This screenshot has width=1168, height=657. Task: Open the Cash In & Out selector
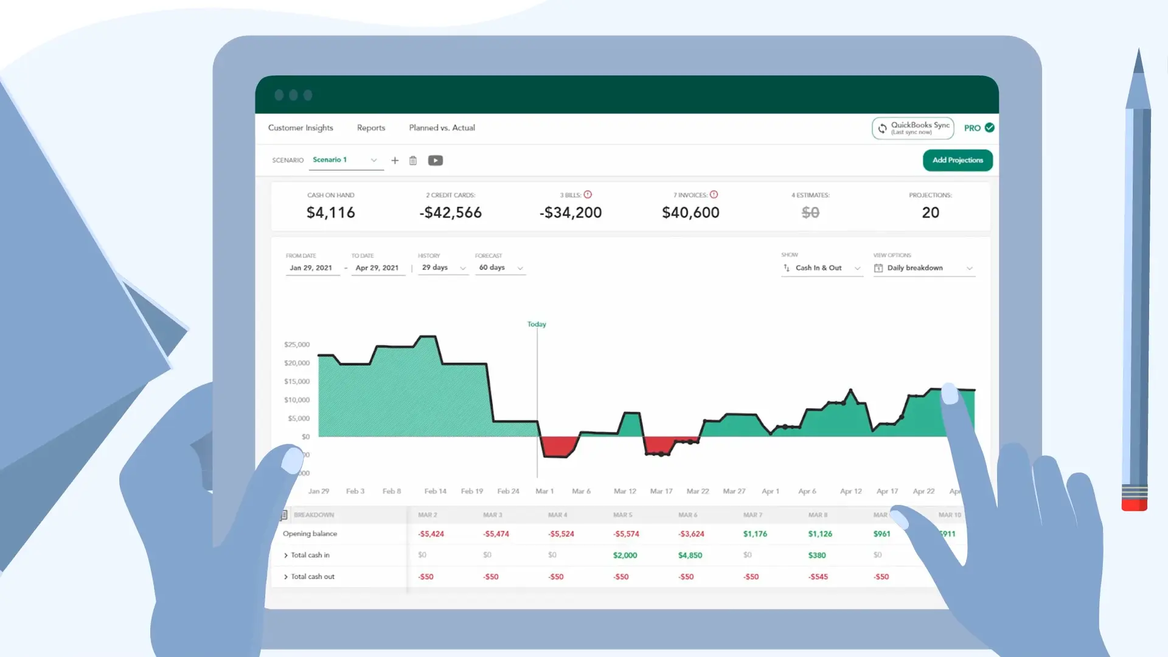pos(822,268)
